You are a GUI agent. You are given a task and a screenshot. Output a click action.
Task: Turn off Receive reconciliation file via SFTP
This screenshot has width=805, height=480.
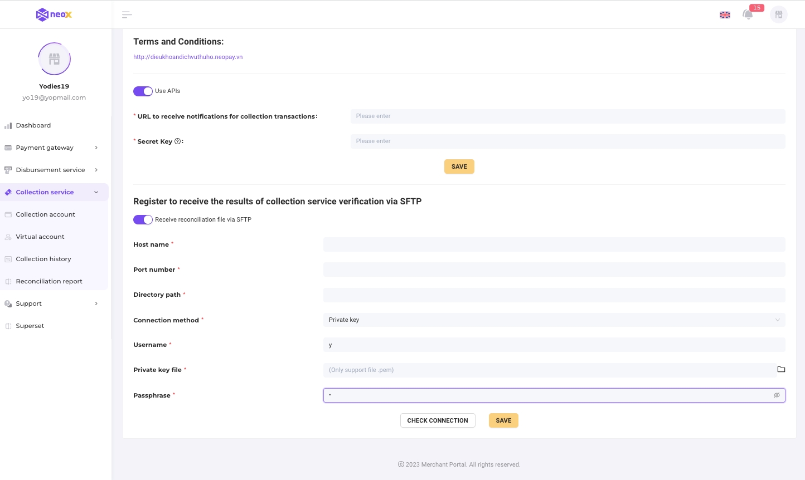143,220
